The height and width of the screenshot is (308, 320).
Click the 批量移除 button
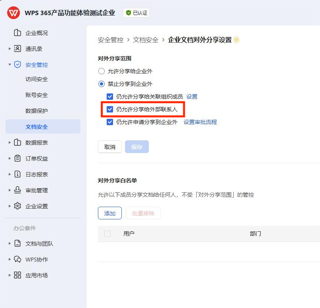pos(143,213)
